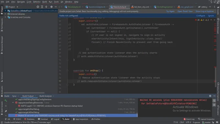220x124 pixels.
Task: Open Event Log button
Action: click(189, 119)
